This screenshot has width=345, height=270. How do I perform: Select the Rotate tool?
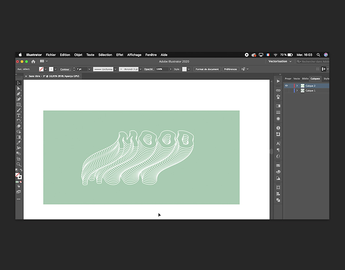[x=19, y=121]
